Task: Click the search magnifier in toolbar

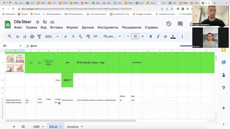Action: pos(10,37)
